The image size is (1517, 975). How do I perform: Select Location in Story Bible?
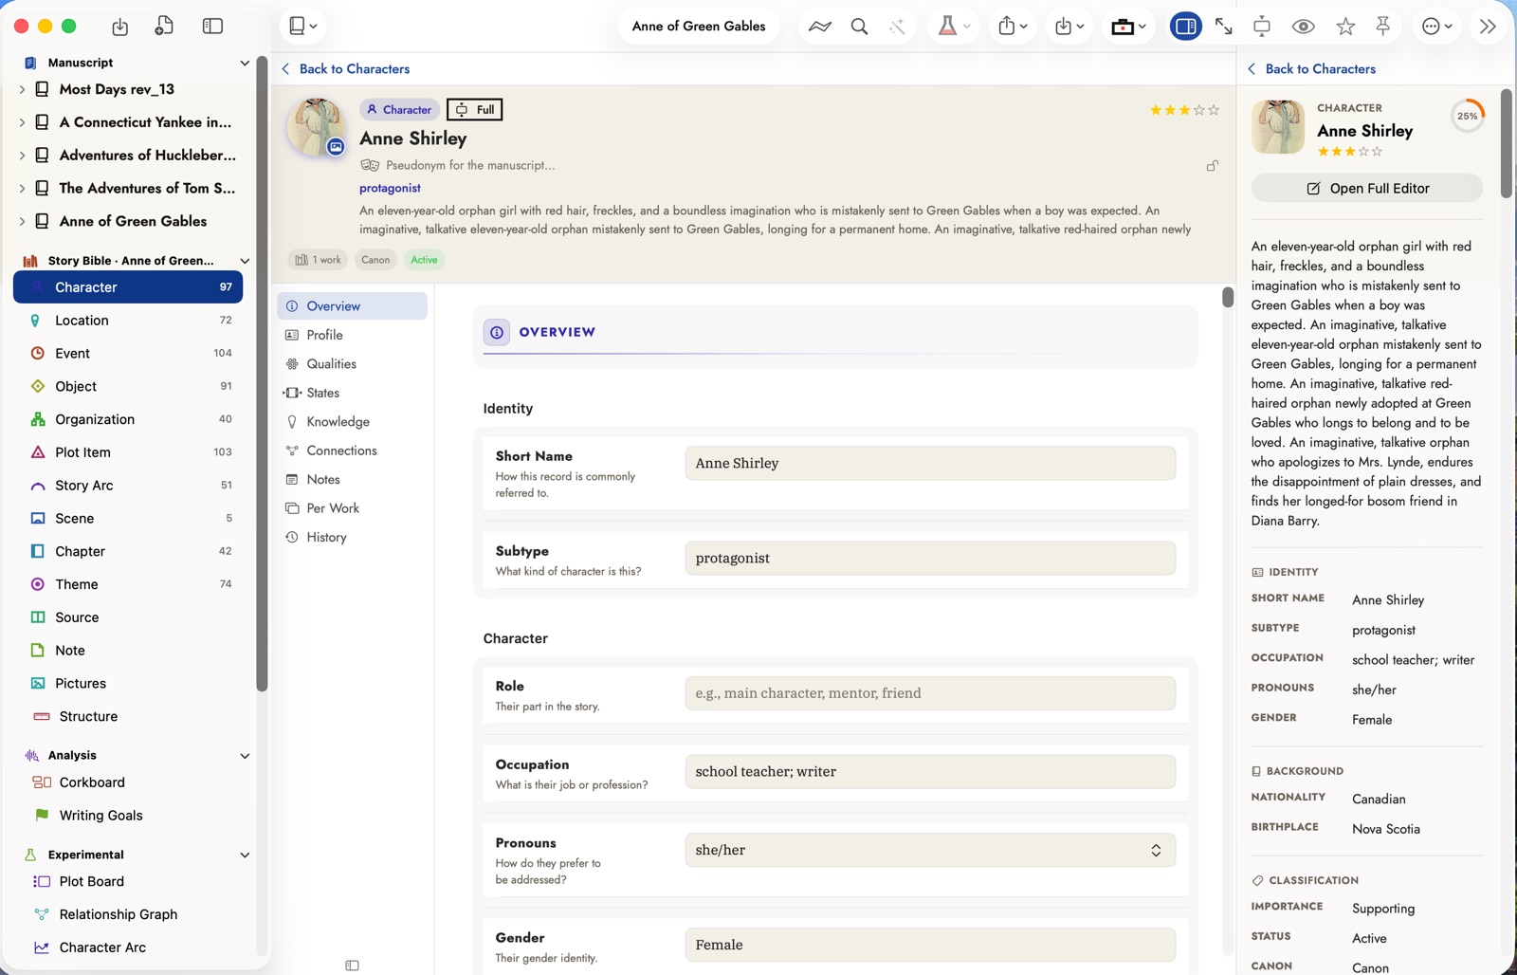[128, 321]
